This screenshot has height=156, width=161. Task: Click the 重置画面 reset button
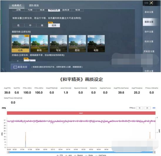[x=20, y=67]
